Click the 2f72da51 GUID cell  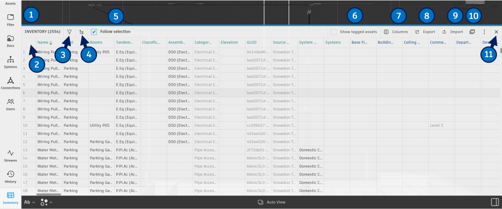coord(259,149)
